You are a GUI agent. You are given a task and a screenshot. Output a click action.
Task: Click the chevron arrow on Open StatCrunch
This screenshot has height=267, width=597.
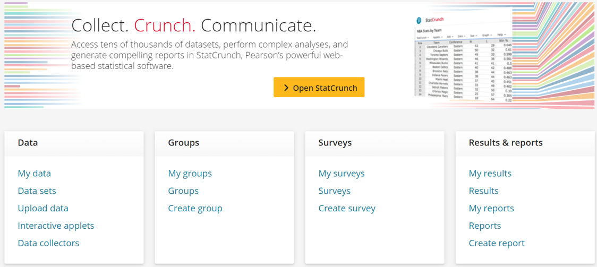coord(286,88)
